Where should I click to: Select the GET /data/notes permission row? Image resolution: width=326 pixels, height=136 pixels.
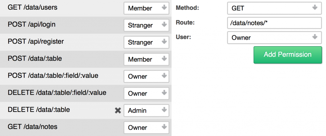tap(86, 127)
